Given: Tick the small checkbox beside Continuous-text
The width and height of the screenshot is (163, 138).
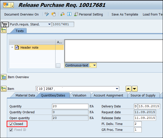Looking at the screenshot, I should (x=58, y=65).
